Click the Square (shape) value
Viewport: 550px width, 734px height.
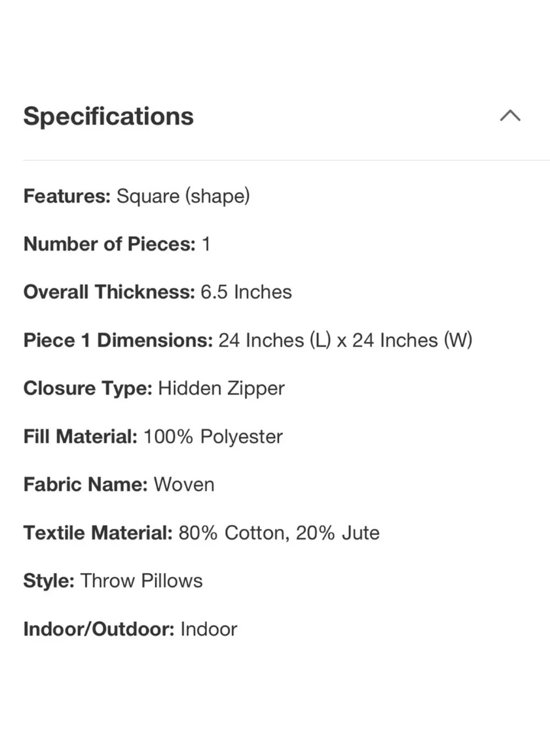click(183, 197)
